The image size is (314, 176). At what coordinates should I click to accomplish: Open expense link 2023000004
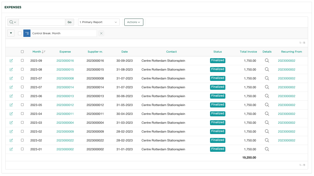pyautogui.click(x=65, y=123)
